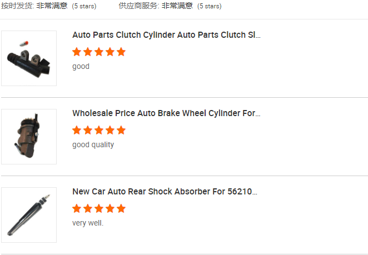Open the clutch cylinder product thumbnail
Viewport: 368px width, 255px height.
[x=29, y=58]
